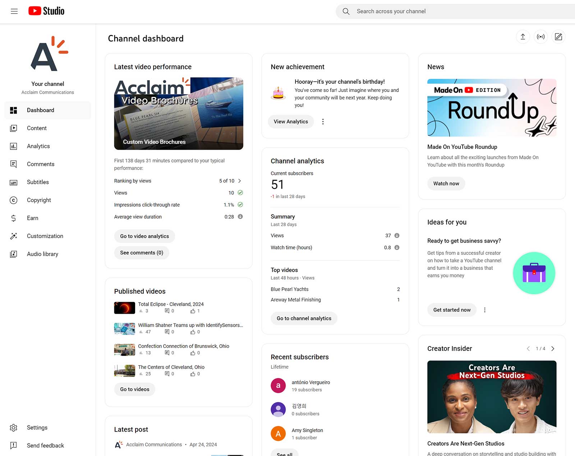Click the View Analytics button
Viewport: 575px width, 456px height.
click(291, 121)
